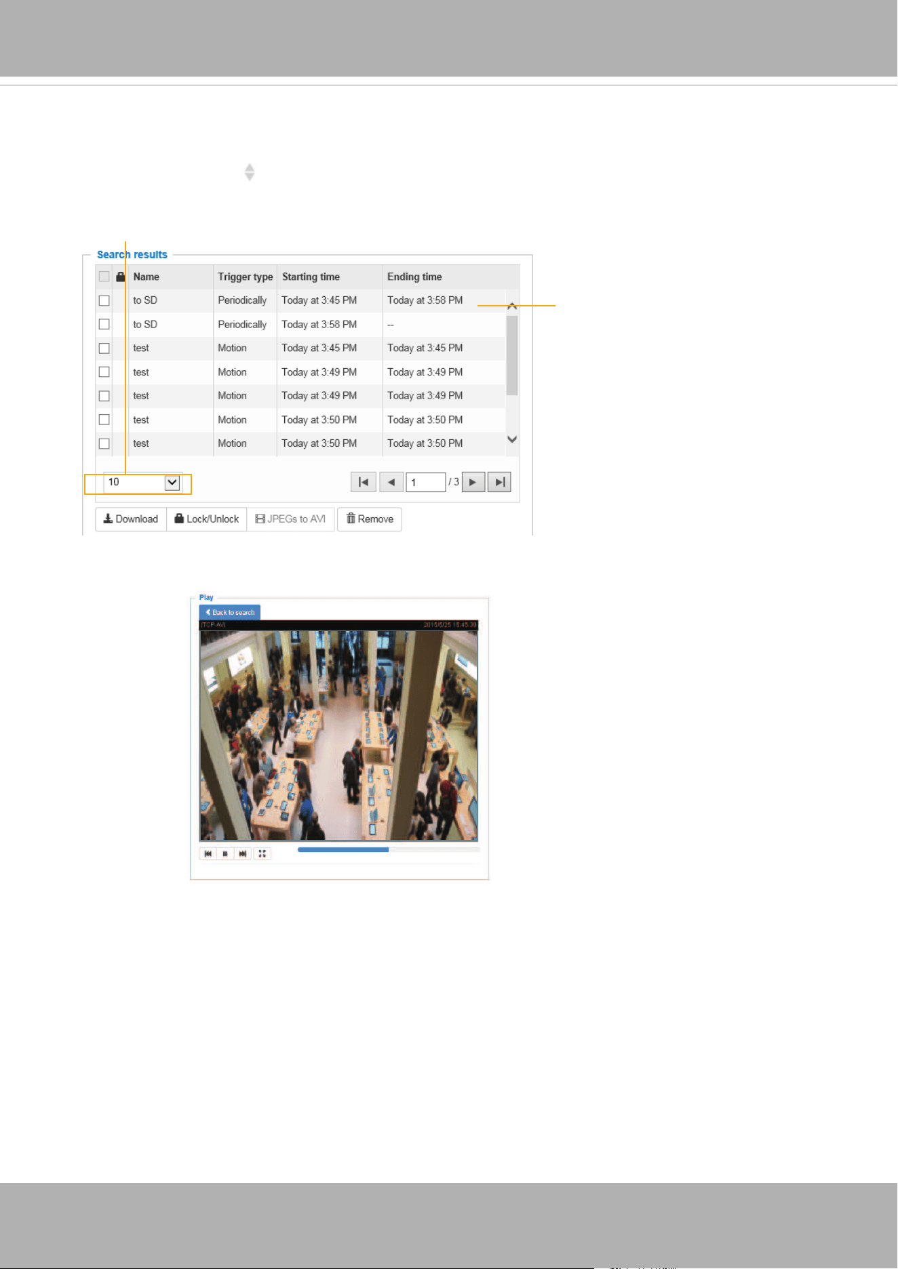The height and width of the screenshot is (1269, 898).
Task: Go to the next results page
Action: click(x=473, y=482)
